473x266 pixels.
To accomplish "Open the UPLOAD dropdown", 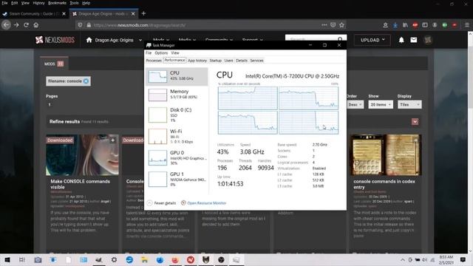I will 372,40.
